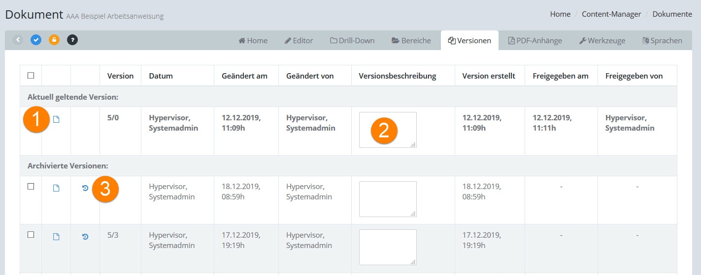Viewport: 701px width, 275px height.
Task: Go to the PDF-Anhänge tab
Action: pos(535,41)
